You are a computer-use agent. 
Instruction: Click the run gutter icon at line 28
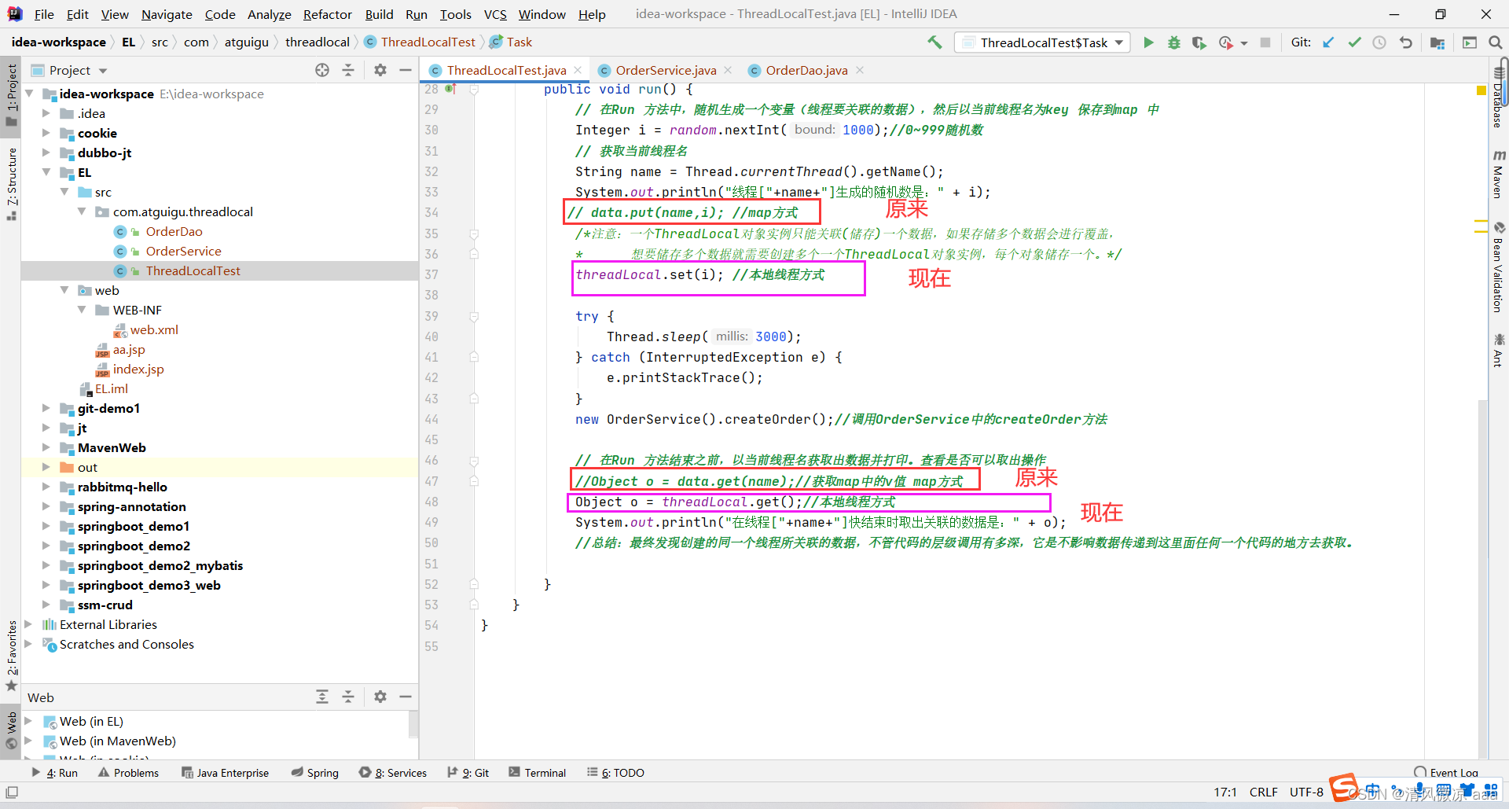pos(451,89)
